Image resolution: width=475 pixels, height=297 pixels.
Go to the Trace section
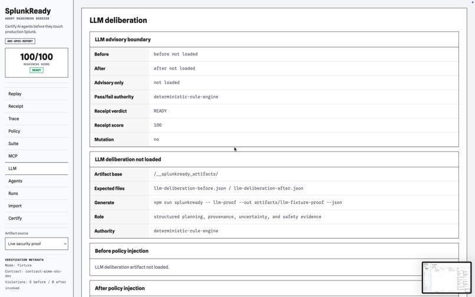(37, 119)
